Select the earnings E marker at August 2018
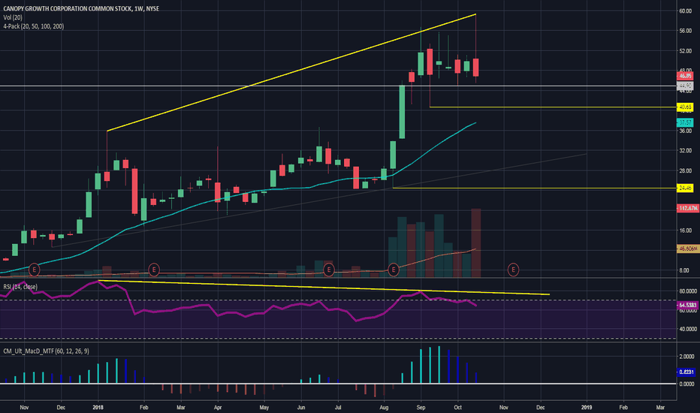Image resolution: width=700 pixels, height=413 pixels. [394, 270]
